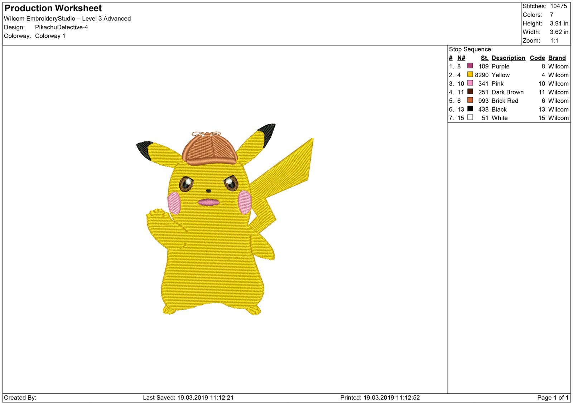The image size is (573, 403).
Task: Click the 'St.' column header
Action: coord(485,58)
